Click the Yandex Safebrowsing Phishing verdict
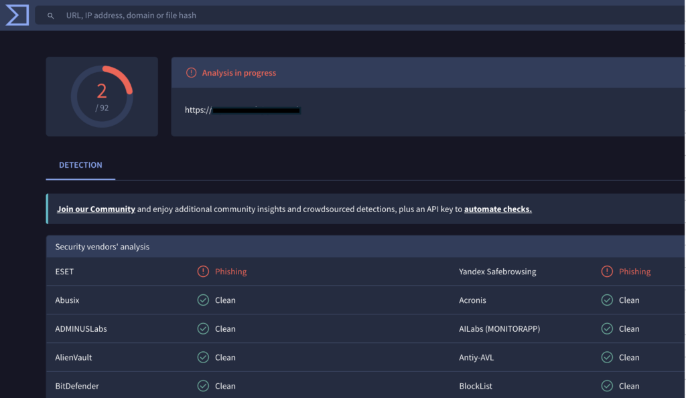The width and height of the screenshot is (686, 398). [634, 272]
